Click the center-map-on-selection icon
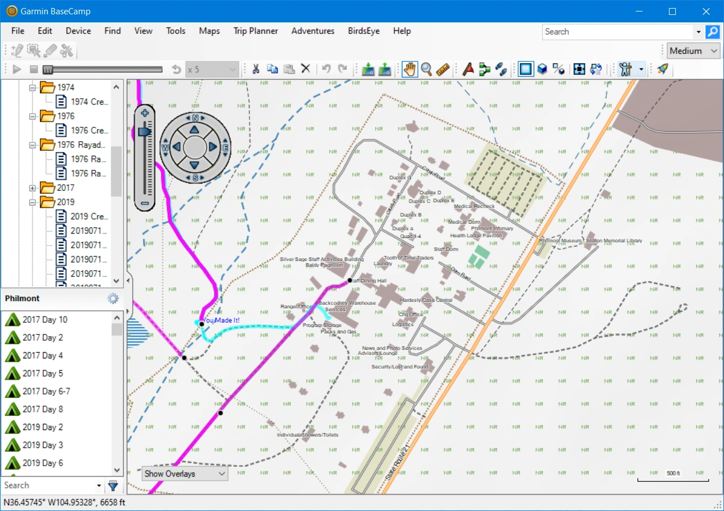Screen dimensions: 724x511 point(580,69)
